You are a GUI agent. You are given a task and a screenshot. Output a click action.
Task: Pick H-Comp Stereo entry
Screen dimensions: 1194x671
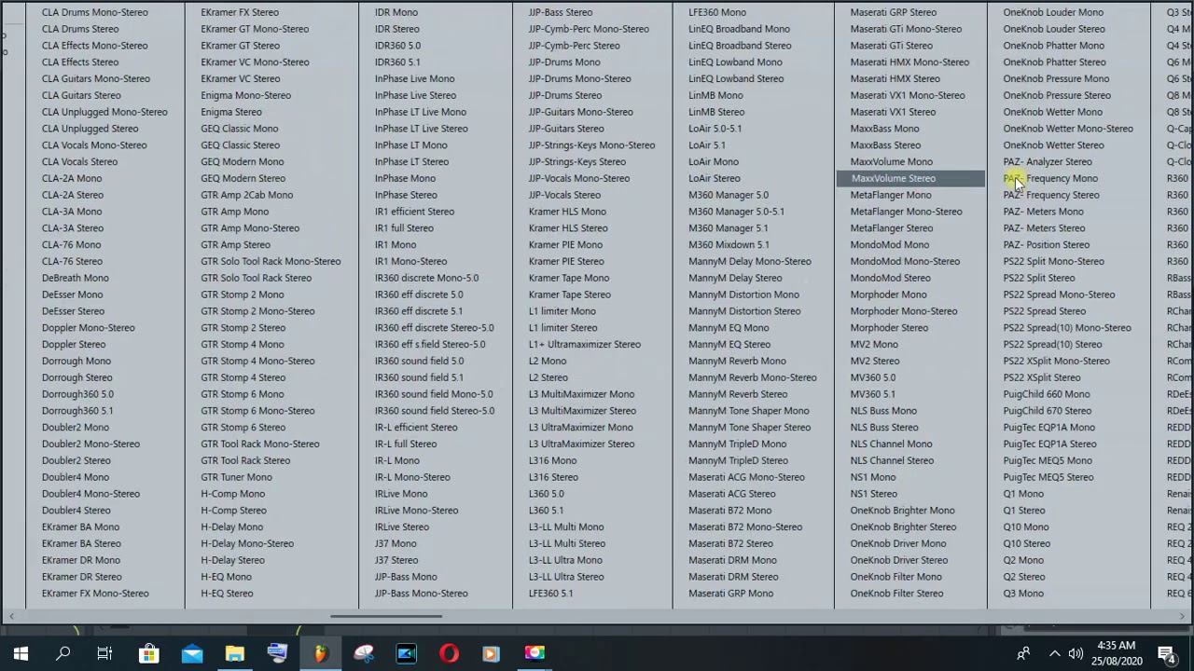point(233,510)
